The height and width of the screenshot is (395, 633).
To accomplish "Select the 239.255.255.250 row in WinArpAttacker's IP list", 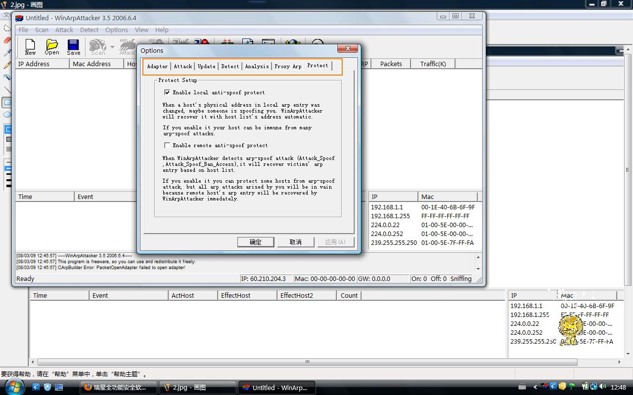I will tap(394, 243).
